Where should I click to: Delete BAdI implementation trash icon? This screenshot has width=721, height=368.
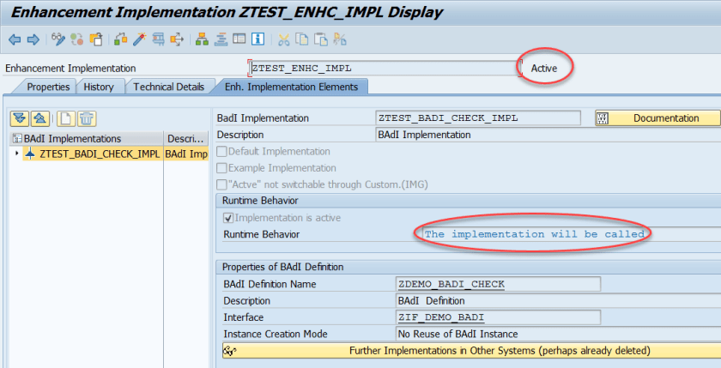87,118
